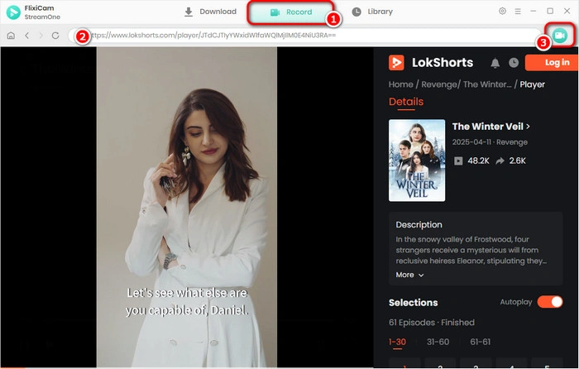Select the 31-60 episode range
Viewport: 579px width, 369px height.
coord(438,342)
